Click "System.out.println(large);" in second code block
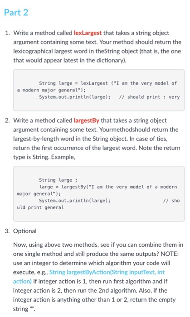 pyautogui.click(x=75, y=201)
